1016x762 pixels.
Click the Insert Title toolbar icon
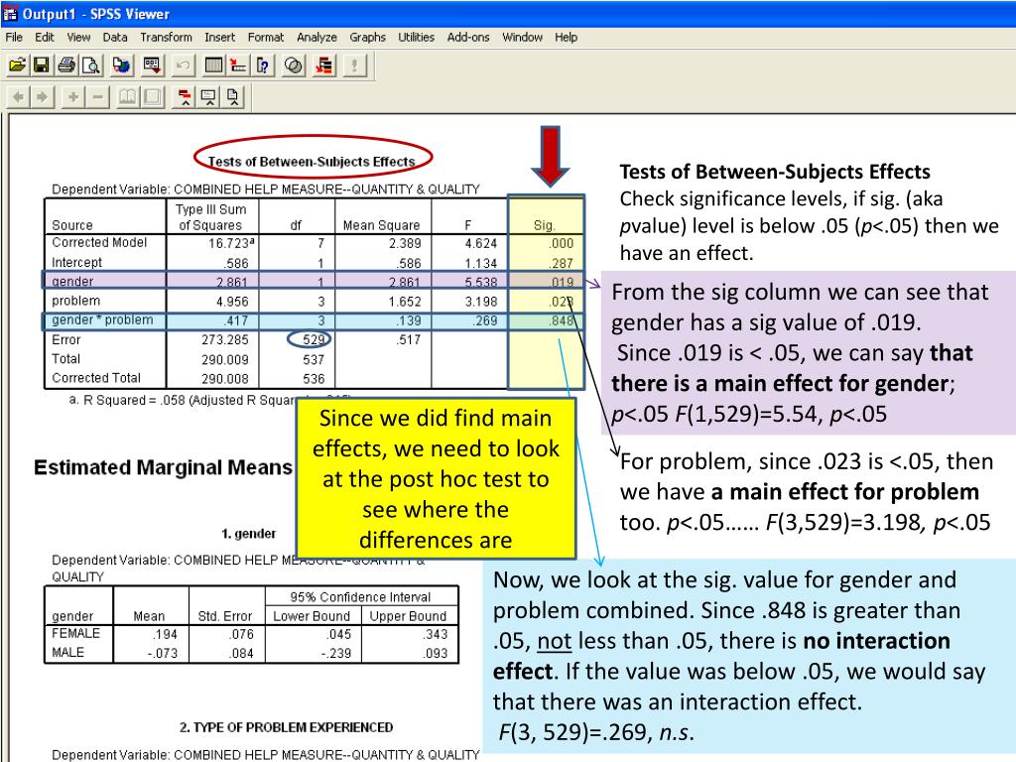(208, 97)
